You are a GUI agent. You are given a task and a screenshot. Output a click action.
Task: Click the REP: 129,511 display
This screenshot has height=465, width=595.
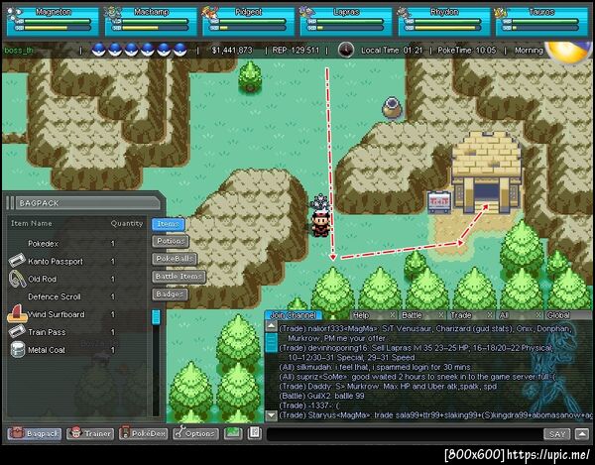tap(296, 50)
